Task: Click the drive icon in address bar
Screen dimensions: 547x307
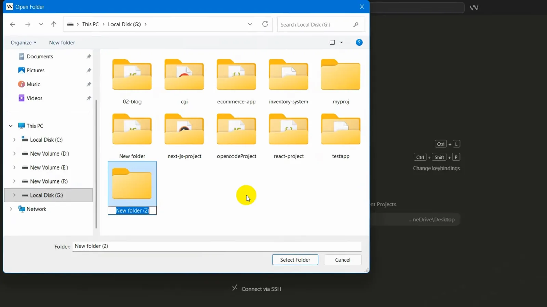Action: coord(70,24)
